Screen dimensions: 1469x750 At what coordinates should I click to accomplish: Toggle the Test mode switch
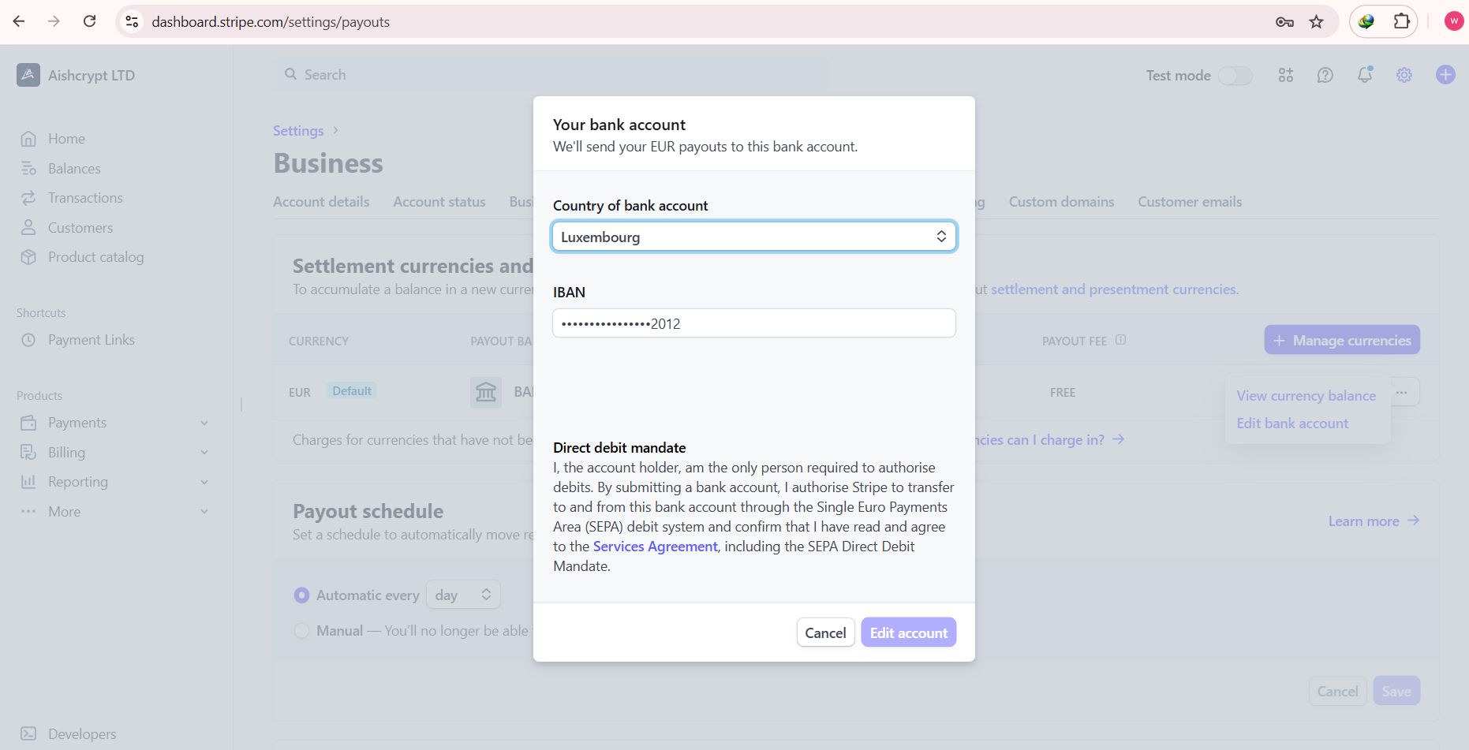(x=1235, y=76)
